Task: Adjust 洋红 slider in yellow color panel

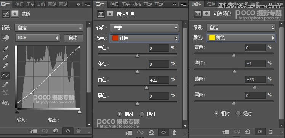Action: [x=235, y=71]
